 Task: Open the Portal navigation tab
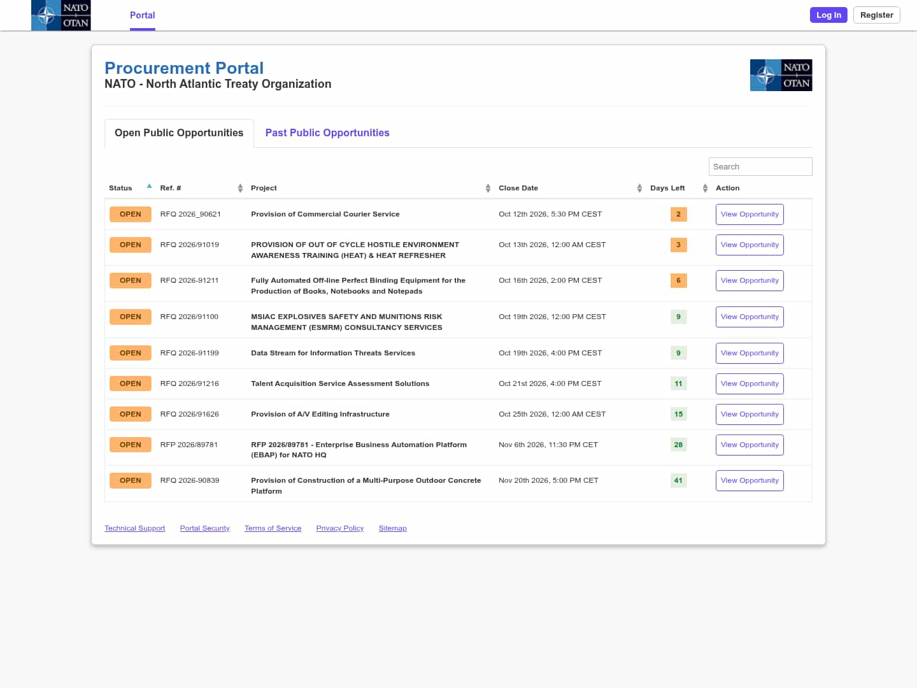click(x=143, y=15)
